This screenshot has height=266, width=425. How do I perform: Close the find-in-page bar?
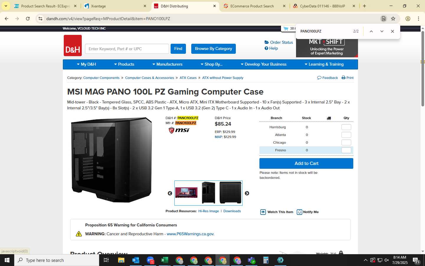point(393,31)
